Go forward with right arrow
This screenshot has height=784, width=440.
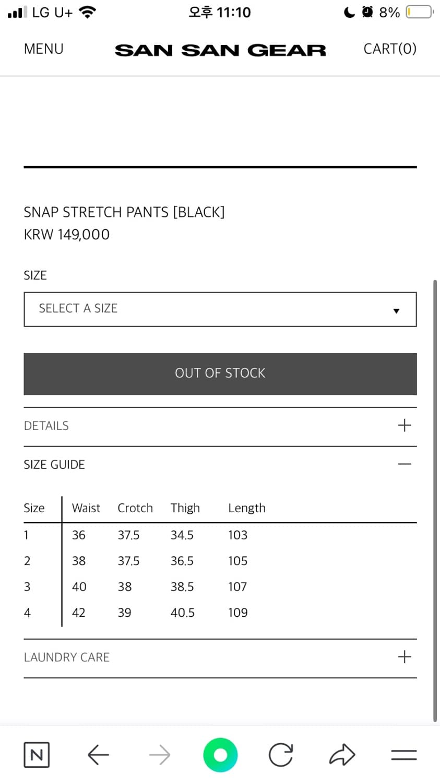(x=159, y=755)
